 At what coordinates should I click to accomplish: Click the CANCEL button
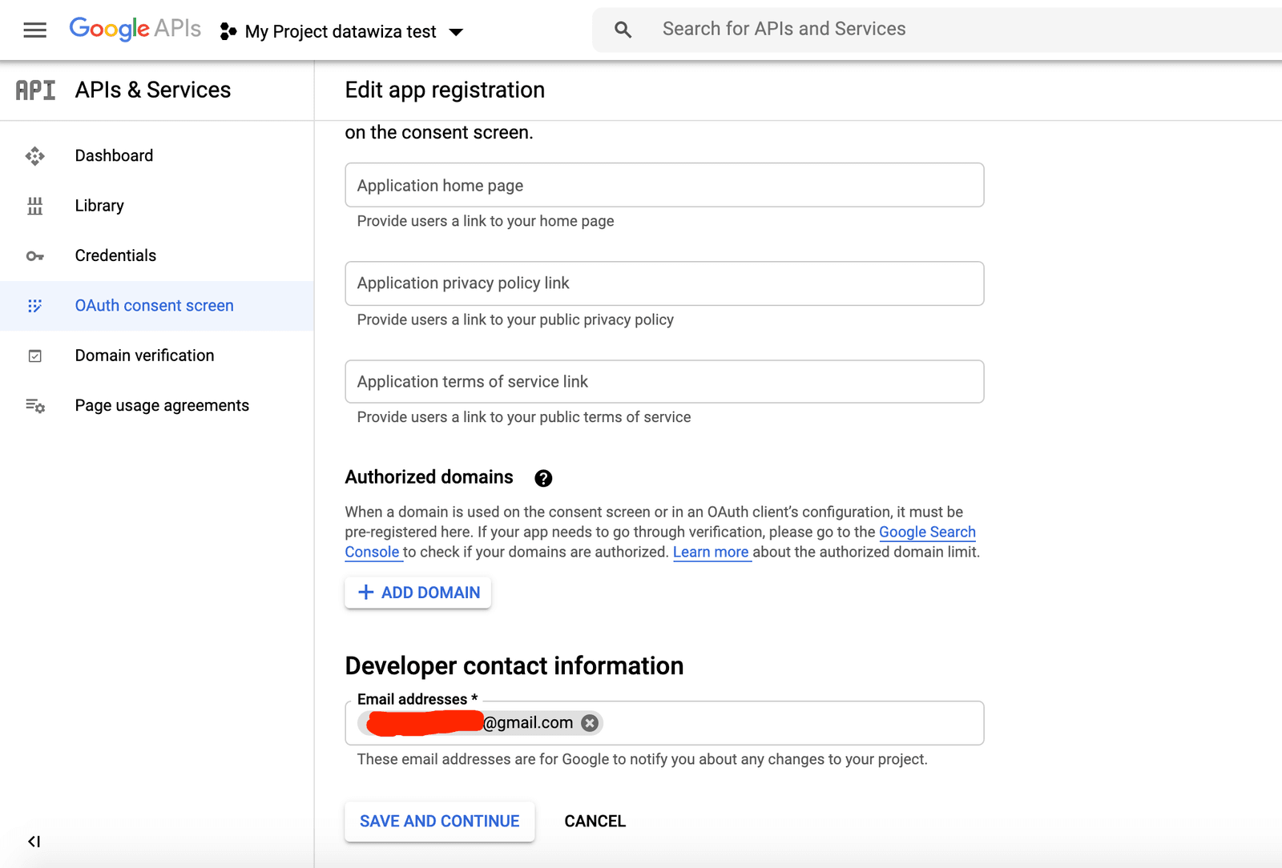[595, 822]
